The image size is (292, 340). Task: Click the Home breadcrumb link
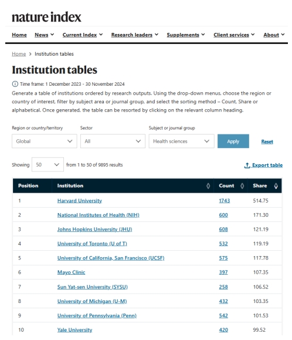pos(19,54)
